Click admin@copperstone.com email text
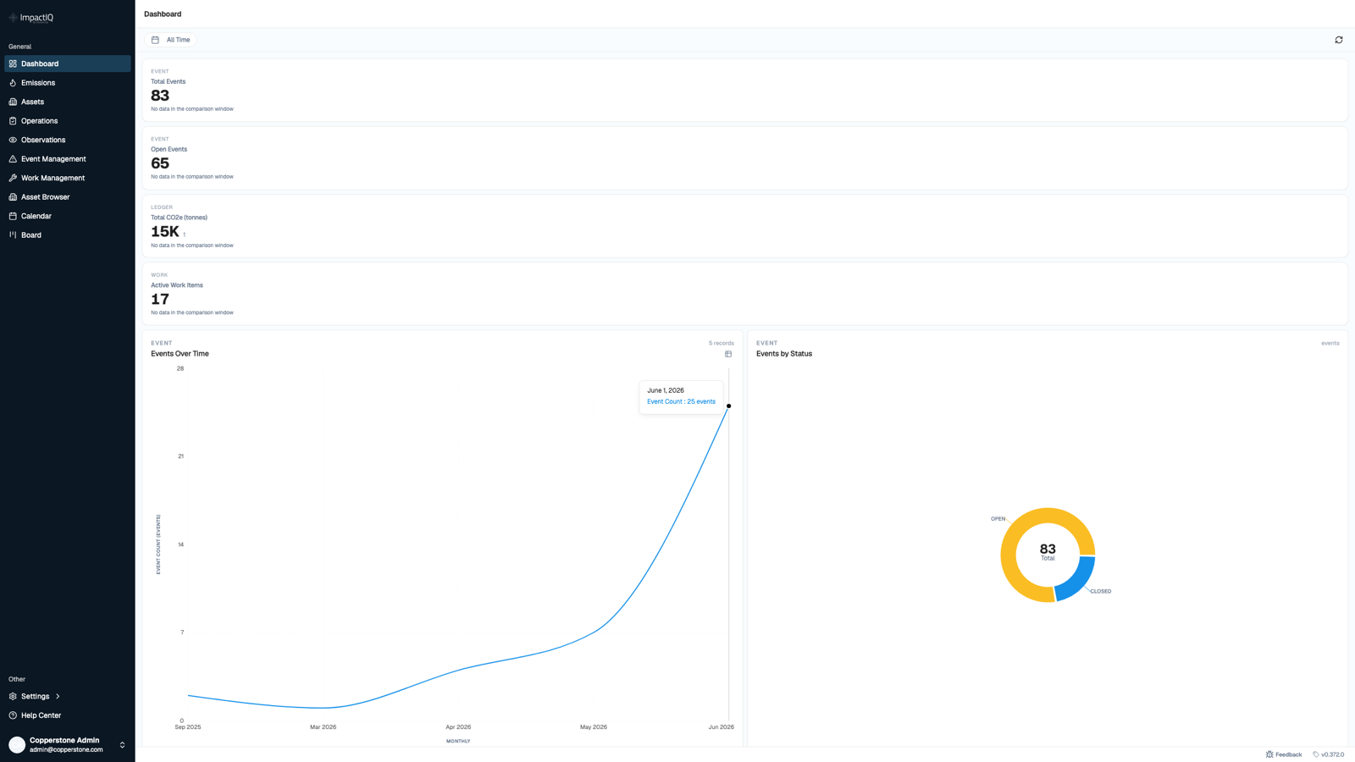1355x762 pixels. coord(66,749)
